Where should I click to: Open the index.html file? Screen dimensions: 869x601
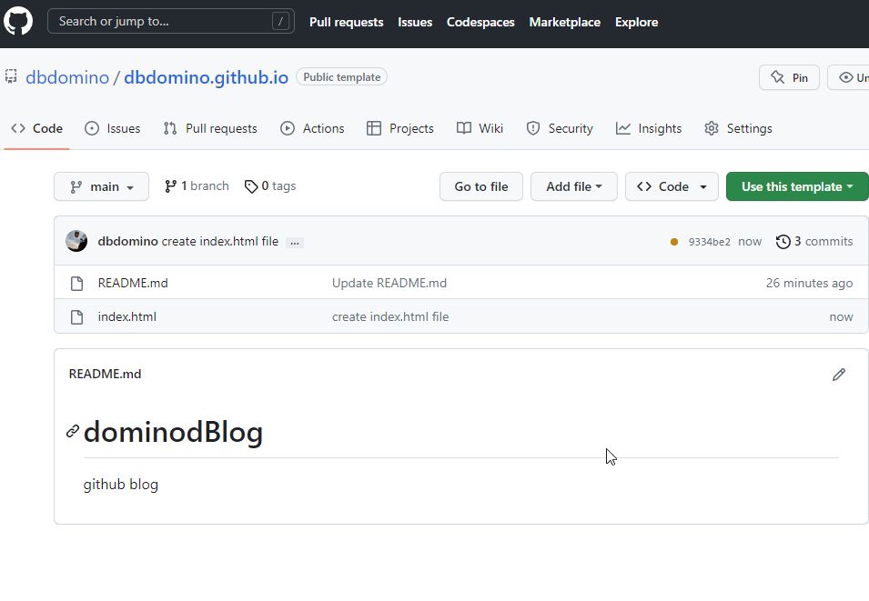pyautogui.click(x=126, y=316)
